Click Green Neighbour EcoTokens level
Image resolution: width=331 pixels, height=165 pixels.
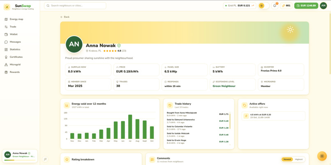[x=233, y=84]
